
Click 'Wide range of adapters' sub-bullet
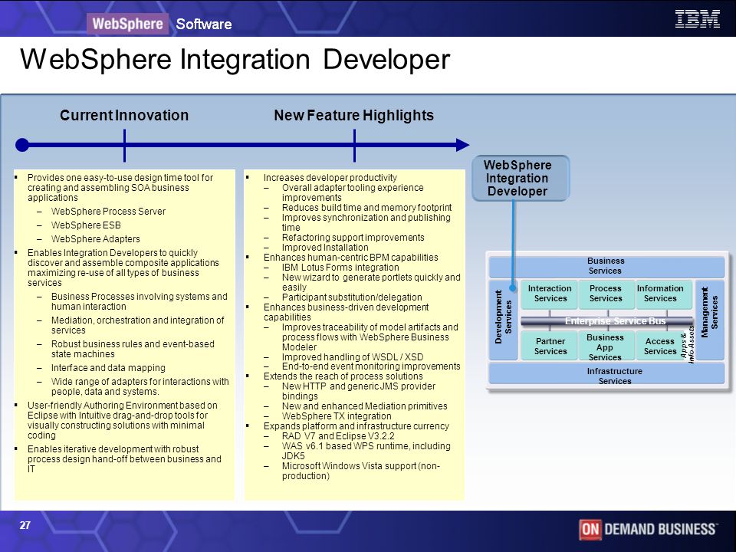[140, 386]
